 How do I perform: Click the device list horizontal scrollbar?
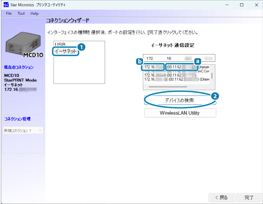(x=168, y=87)
